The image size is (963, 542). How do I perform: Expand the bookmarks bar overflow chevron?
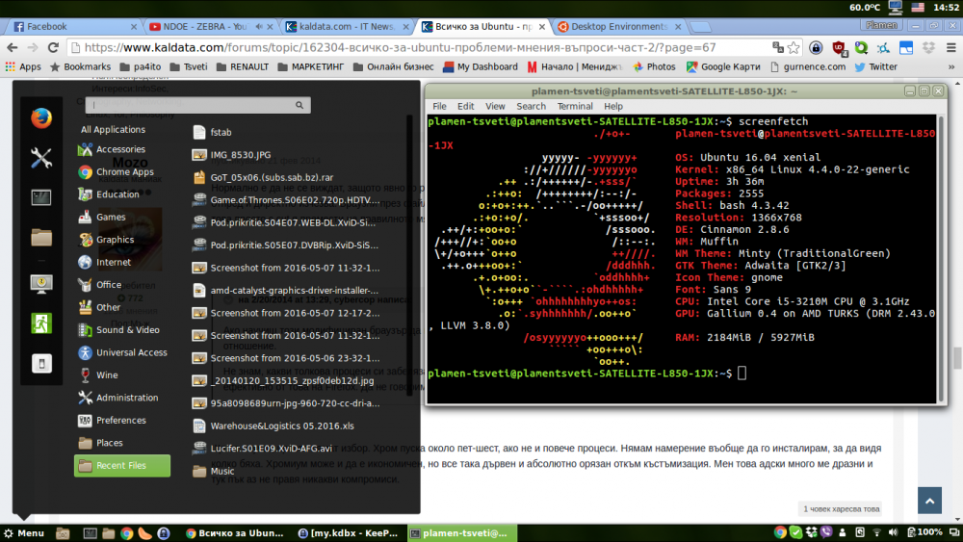(x=951, y=66)
